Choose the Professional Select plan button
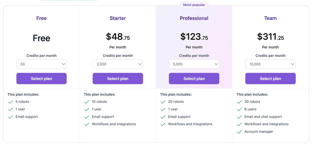This screenshot has width=314, height=145. pos(194,79)
